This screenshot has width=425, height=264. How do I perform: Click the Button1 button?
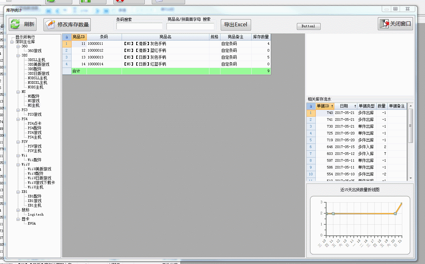pyautogui.click(x=309, y=26)
